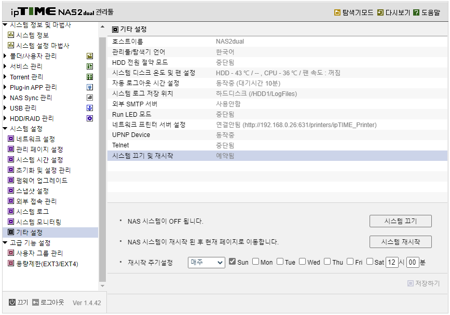The width and height of the screenshot is (450, 315).
Task: Select the 시스템 로그 저장 위치 row
Action: pyautogui.click(x=277, y=93)
